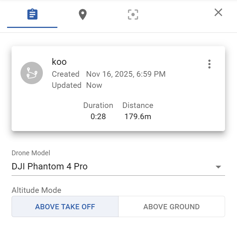The image size is (237, 226).
Task: Open the points of interest focus tab
Action: coord(133,15)
